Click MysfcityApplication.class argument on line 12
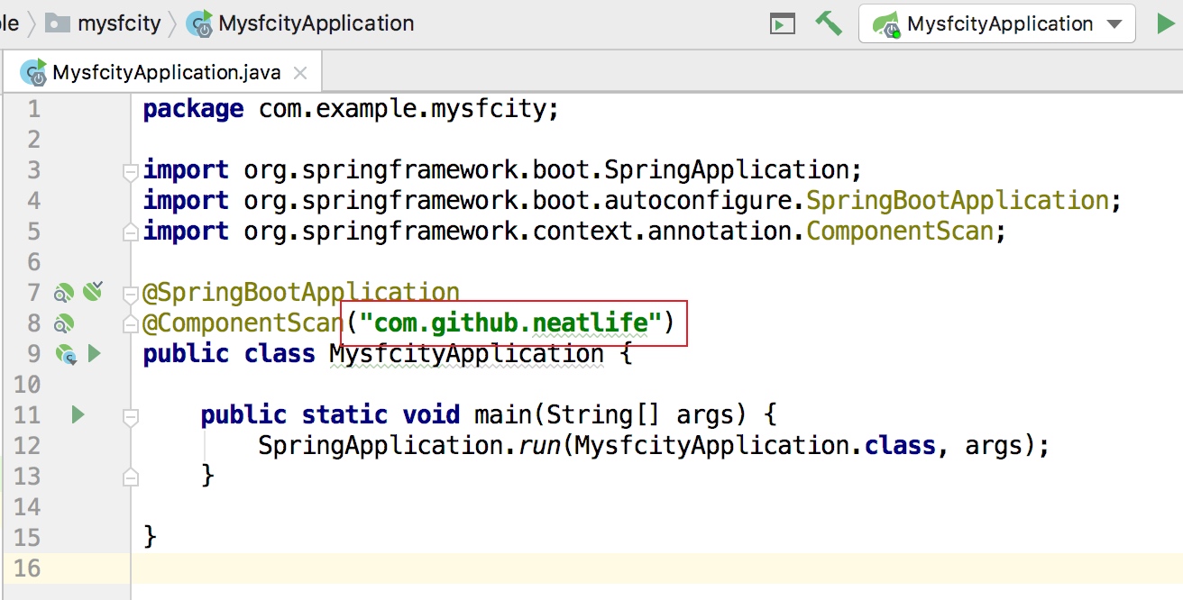1183x600 pixels. (x=756, y=446)
